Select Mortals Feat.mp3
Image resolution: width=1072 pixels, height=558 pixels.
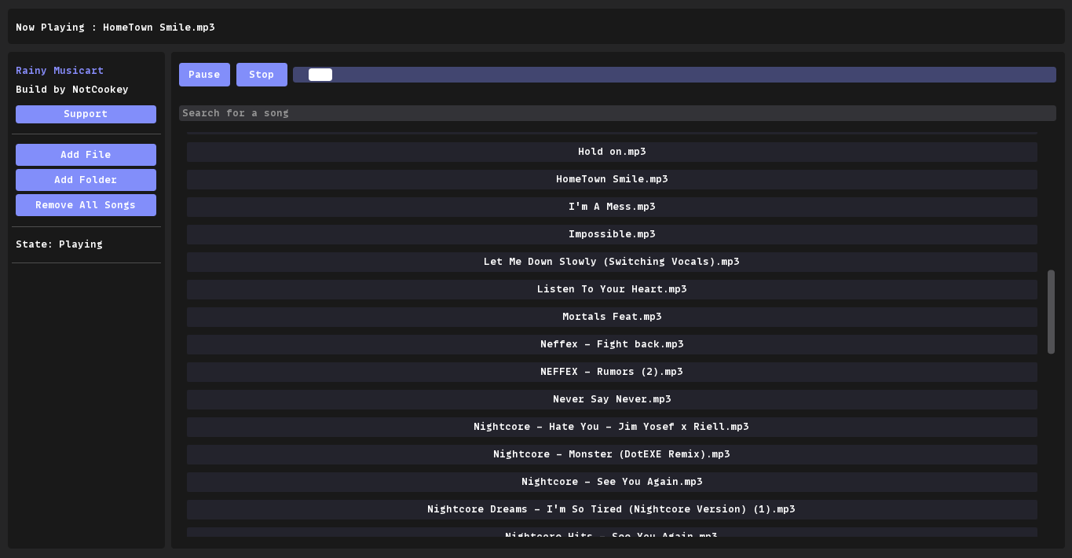(x=612, y=316)
